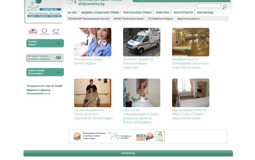Click the blue checkmark certificate logo

coord(56,31)
